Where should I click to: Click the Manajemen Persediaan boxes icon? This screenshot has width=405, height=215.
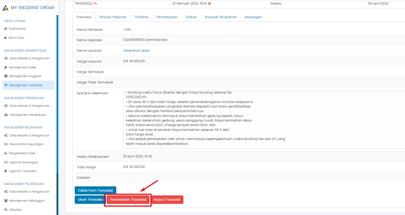coord(6,115)
